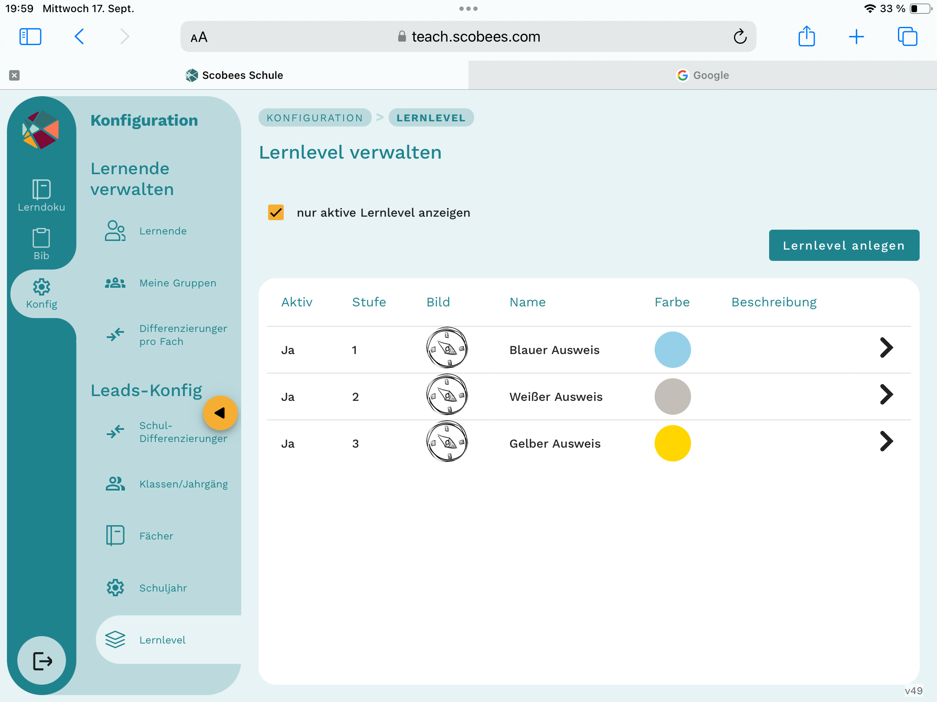Reload the page in the address bar

tap(740, 37)
